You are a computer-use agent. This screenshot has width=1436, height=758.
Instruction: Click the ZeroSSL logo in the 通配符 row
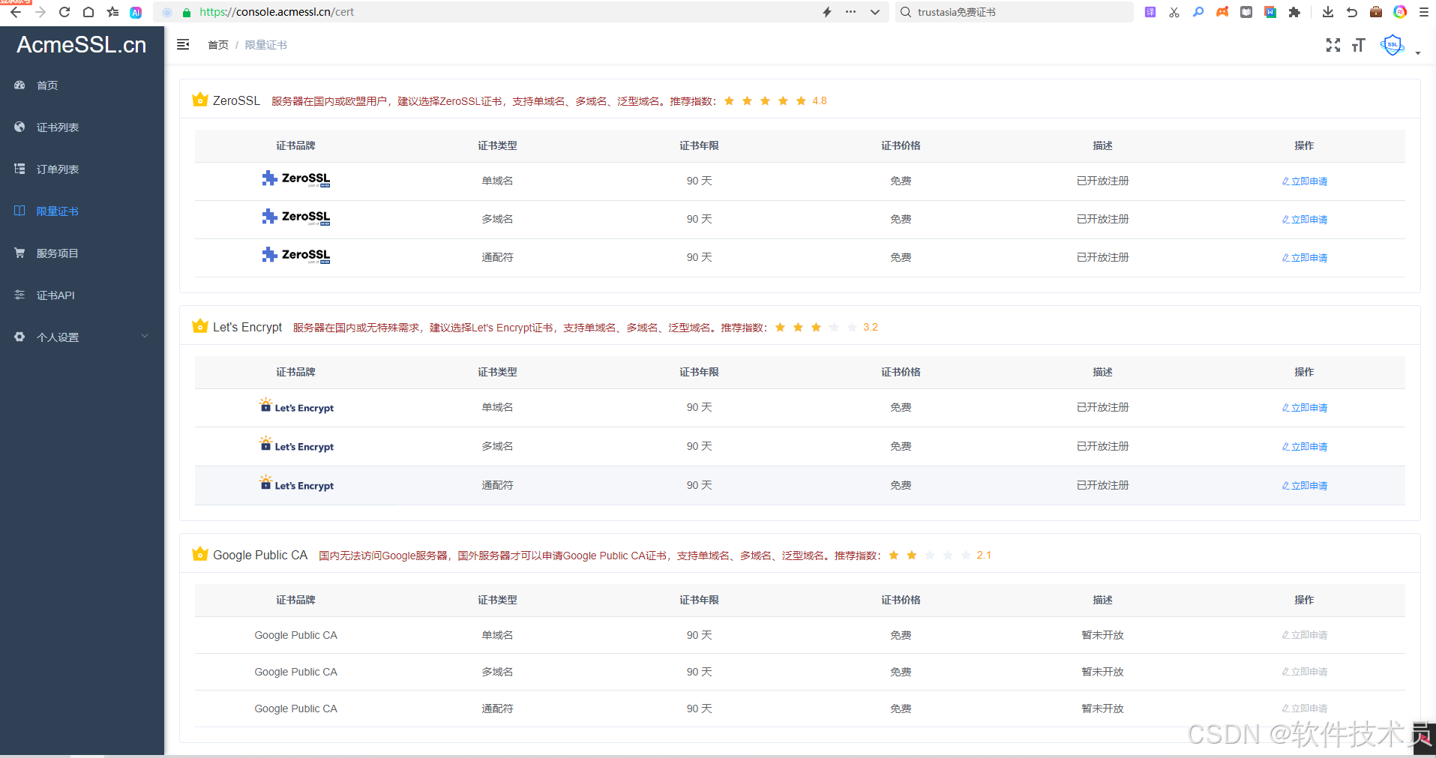[296, 255]
